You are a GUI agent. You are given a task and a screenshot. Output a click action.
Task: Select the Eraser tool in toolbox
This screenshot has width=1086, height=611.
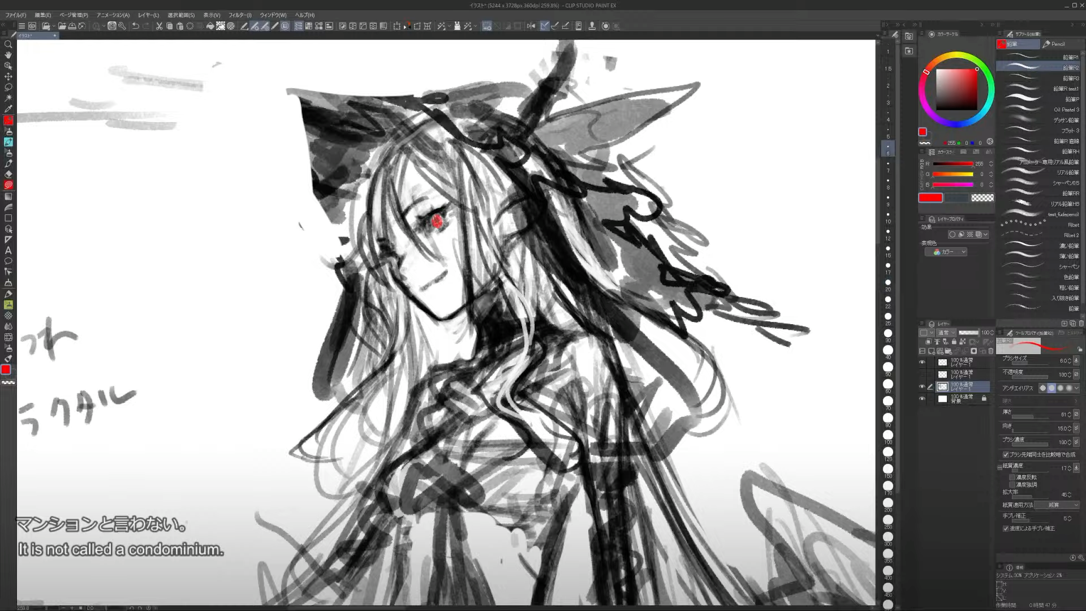click(x=8, y=174)
